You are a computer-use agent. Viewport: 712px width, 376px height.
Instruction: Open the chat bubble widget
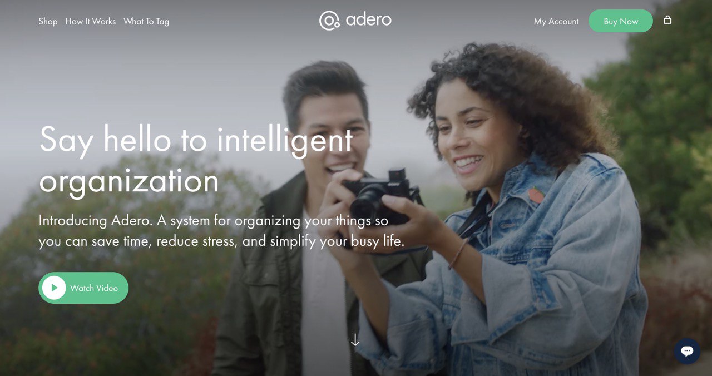[x=687, y=351]
